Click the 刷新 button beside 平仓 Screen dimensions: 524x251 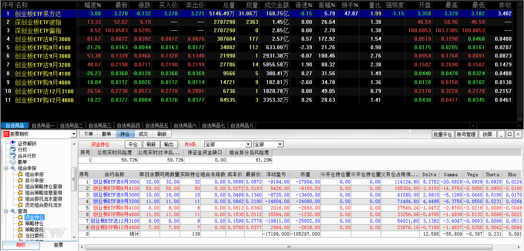(151, 144)
